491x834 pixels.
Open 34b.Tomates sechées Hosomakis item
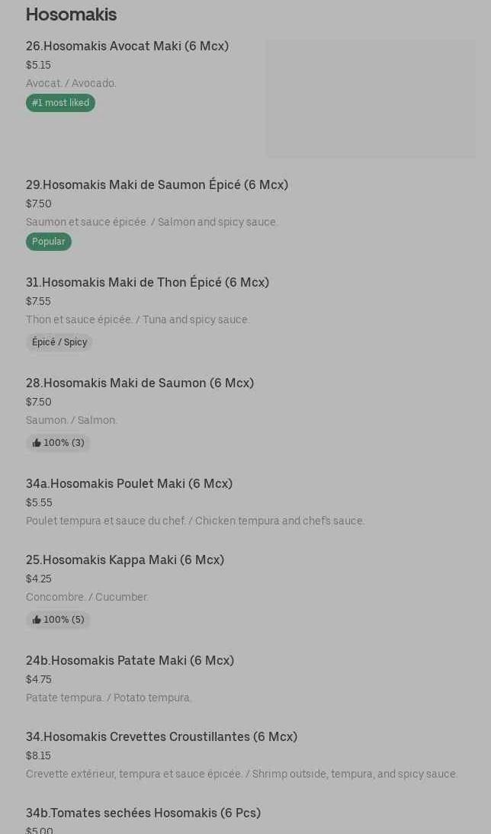[143, 813]
